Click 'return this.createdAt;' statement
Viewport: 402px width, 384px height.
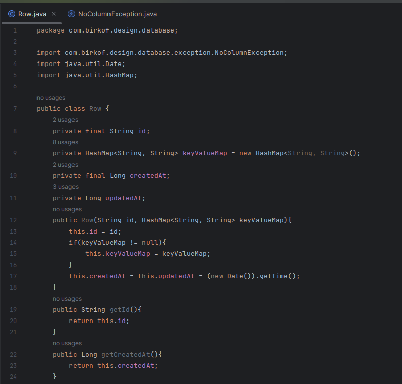pos(114,366)
